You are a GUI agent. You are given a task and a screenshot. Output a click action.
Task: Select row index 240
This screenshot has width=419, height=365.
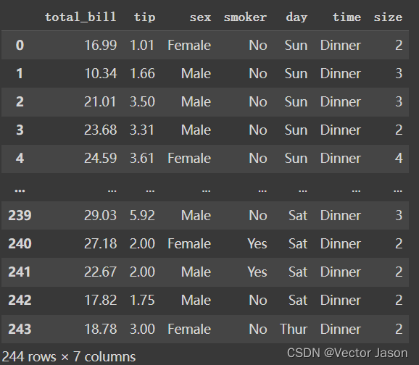20,243
